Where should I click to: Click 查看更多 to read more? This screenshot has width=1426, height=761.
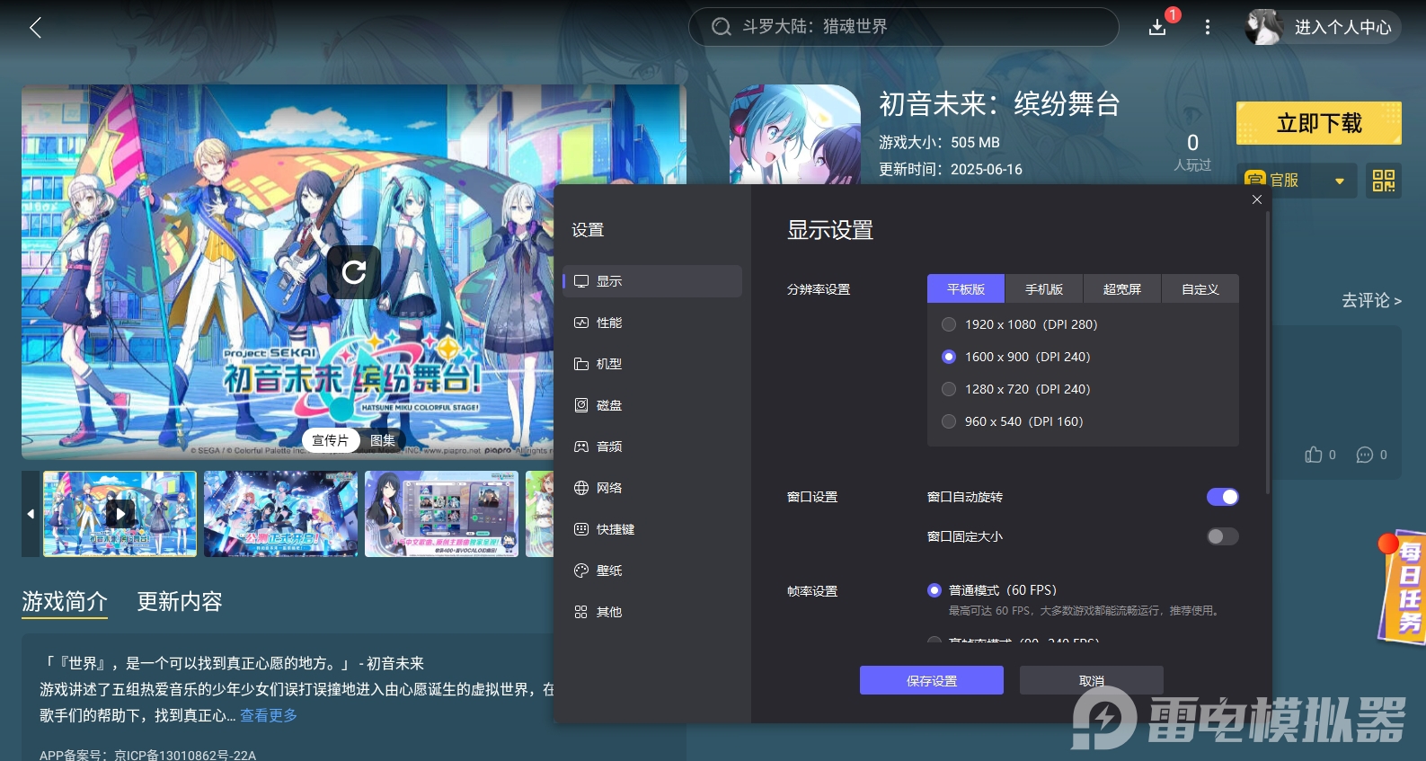pos(269,715)
